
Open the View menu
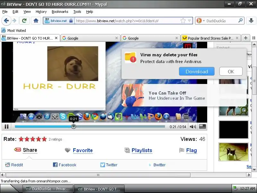(27, 12)
